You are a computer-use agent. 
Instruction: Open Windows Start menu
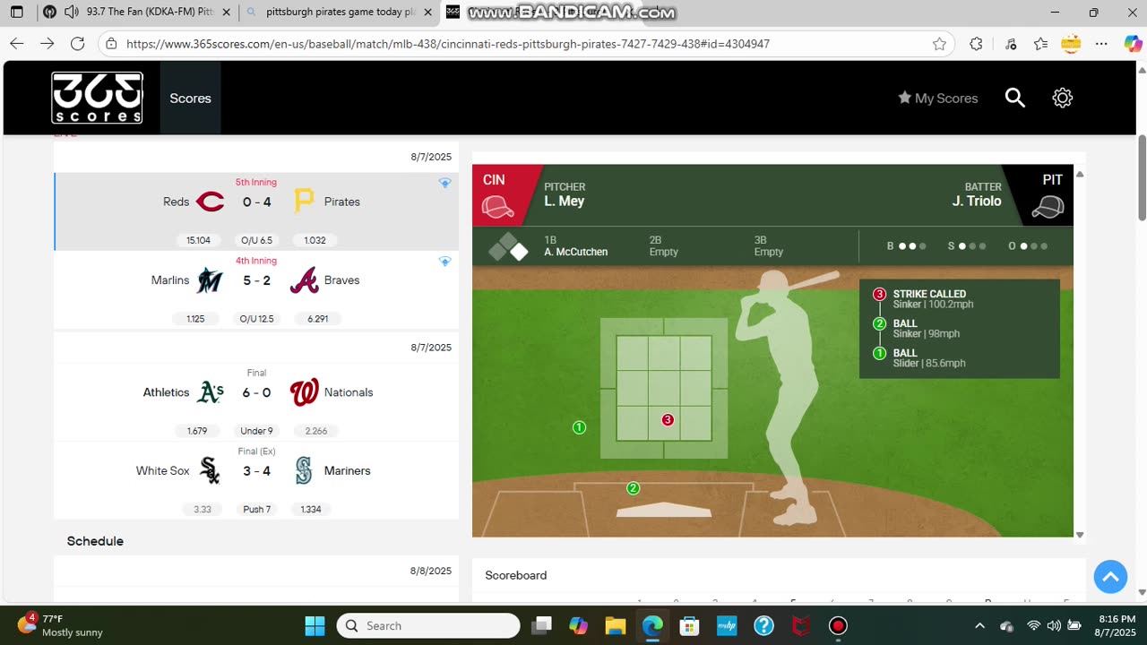pos(315,625)
